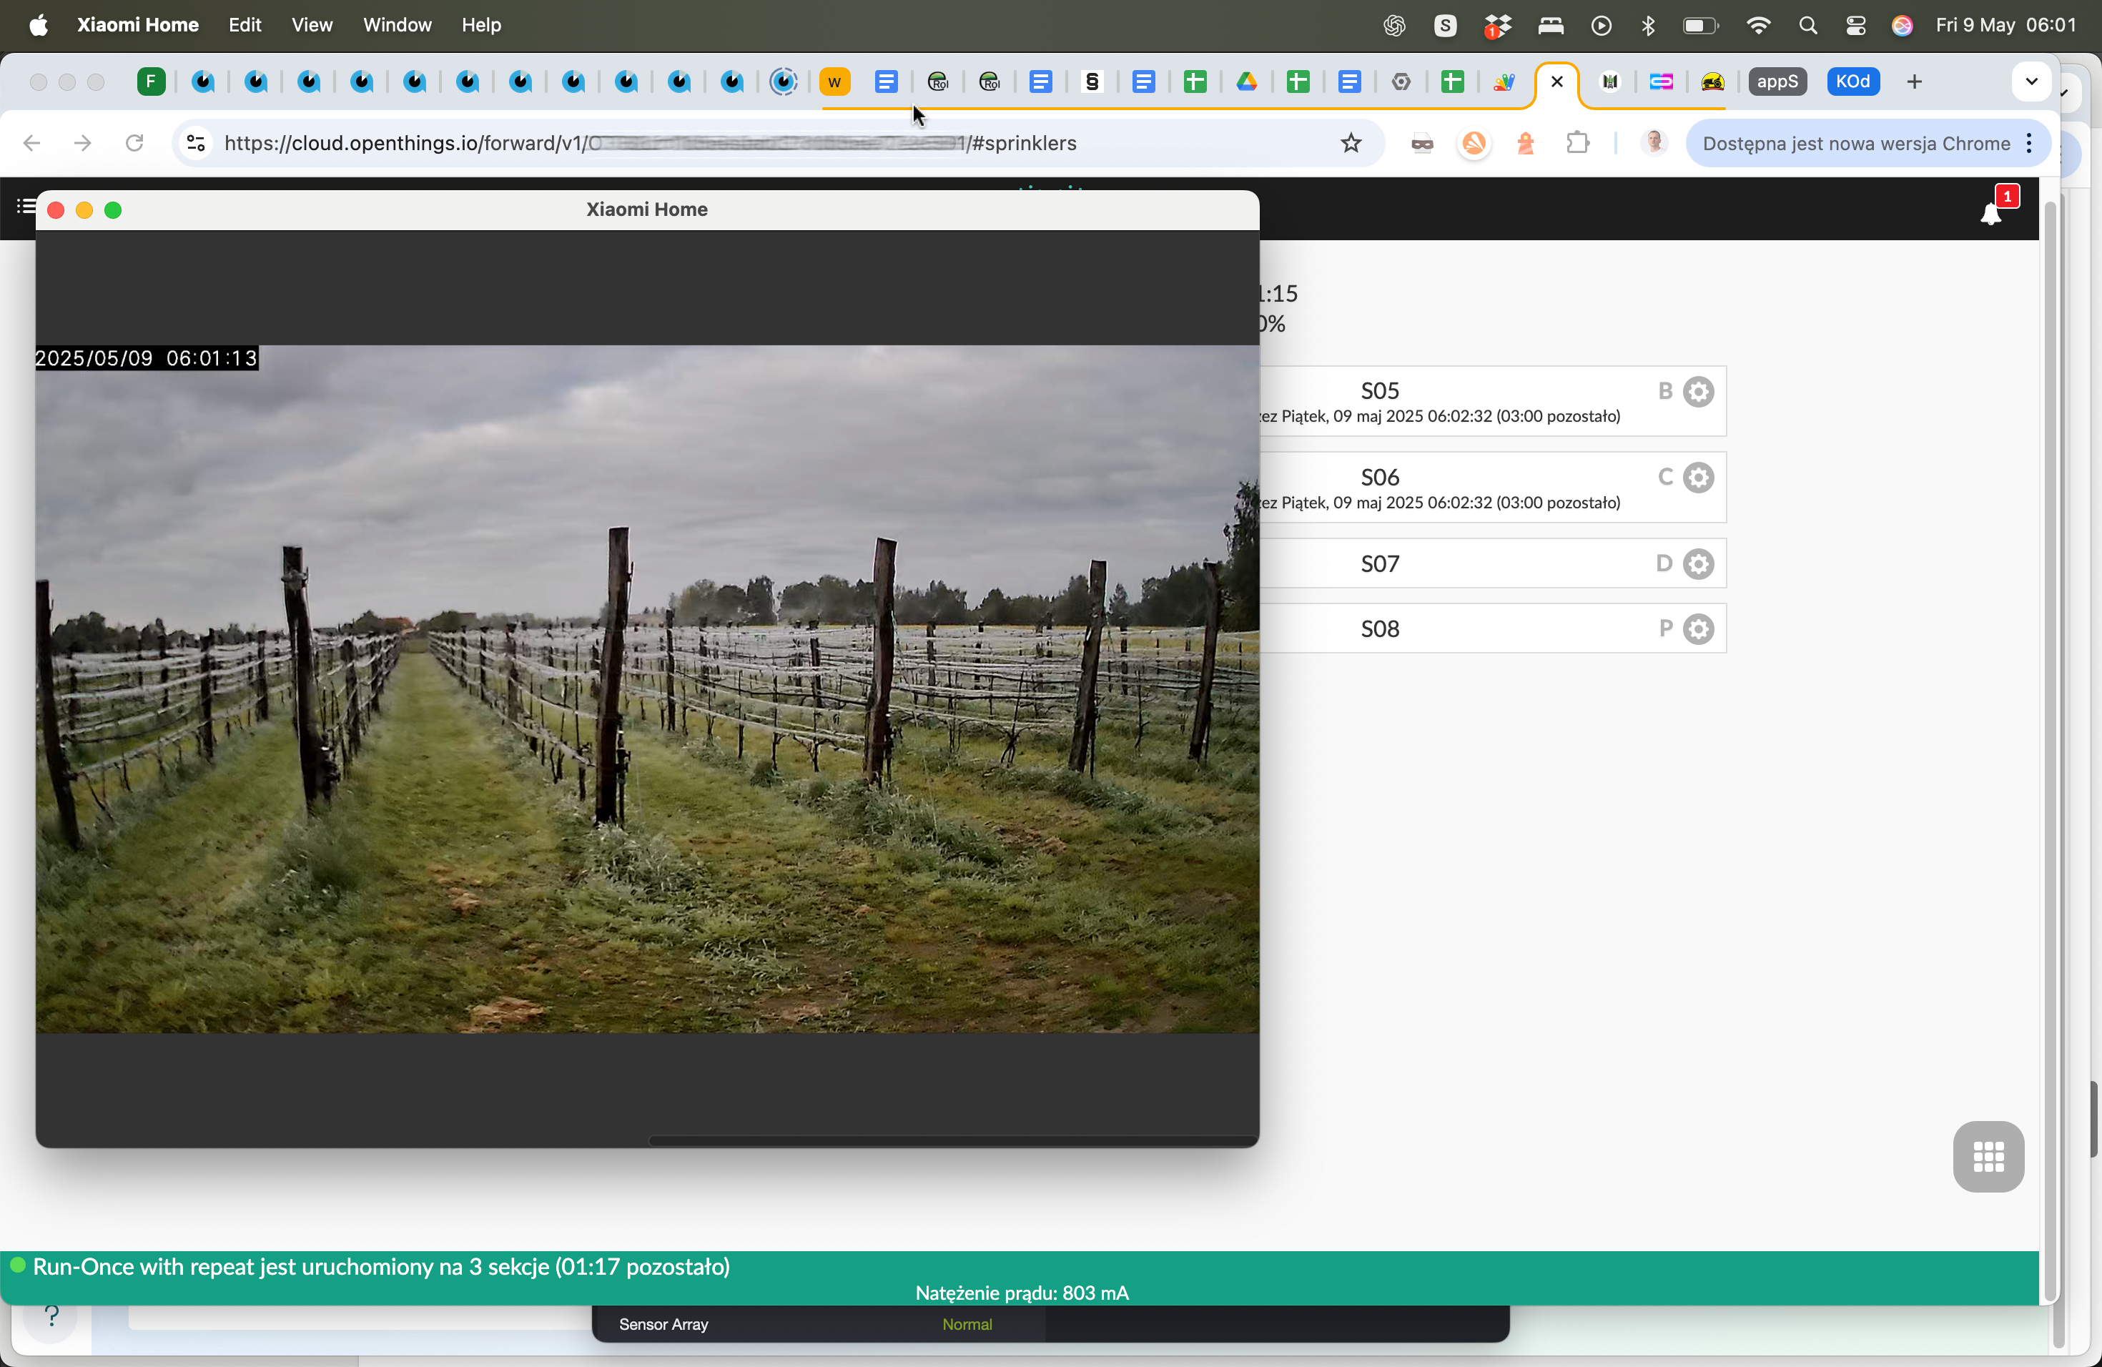Open the notifications bell with badge
Screen dimensions: 2102x1367
(1992, 212)
